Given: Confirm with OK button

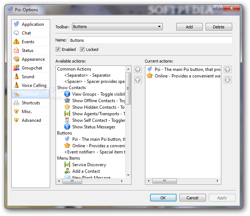Looking at the screenshot, I should (163, 198).
